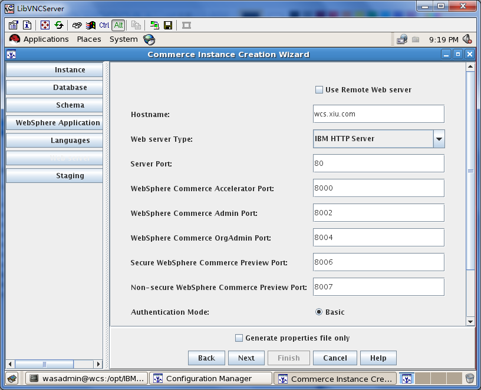Screen dimensions: 481x390
Task: Click the workspace switcher first workspace
Action: tap(407, 379)
